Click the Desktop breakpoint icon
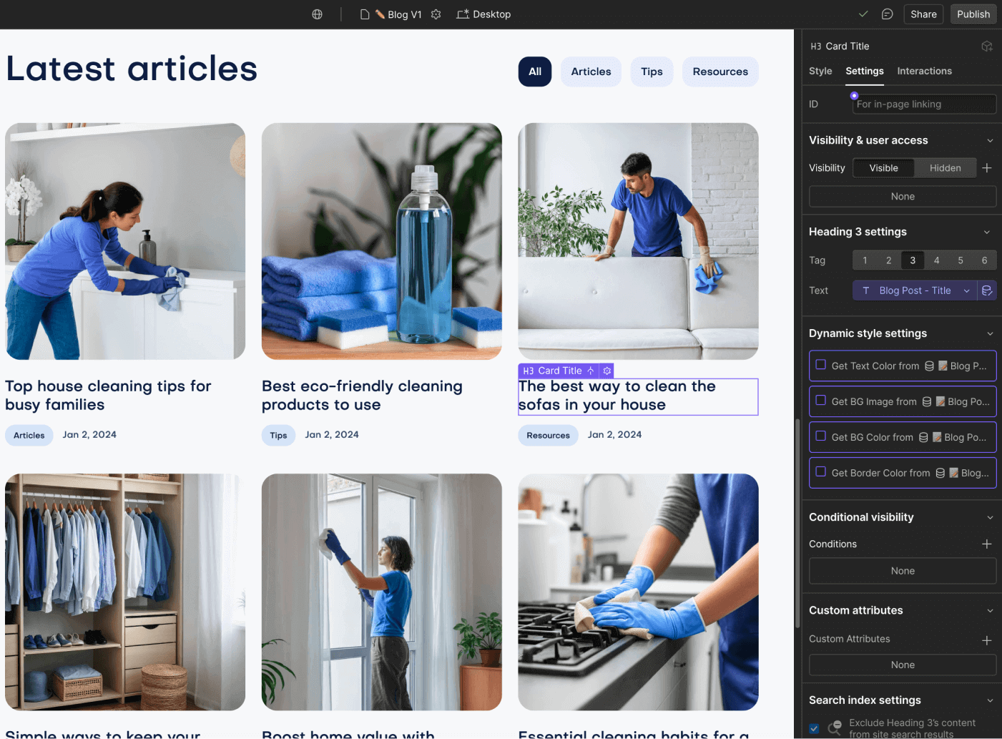 (x=463, y=14)
